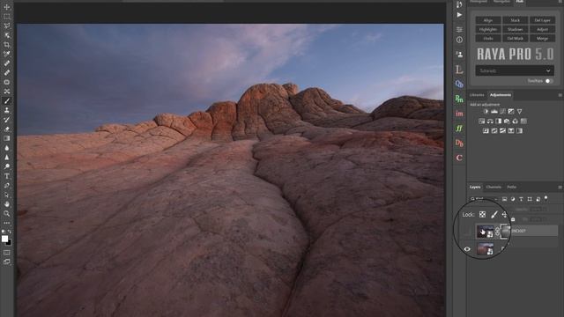Select the Eyedropper tool
The image size is (564, 317).
pos(7,54)
